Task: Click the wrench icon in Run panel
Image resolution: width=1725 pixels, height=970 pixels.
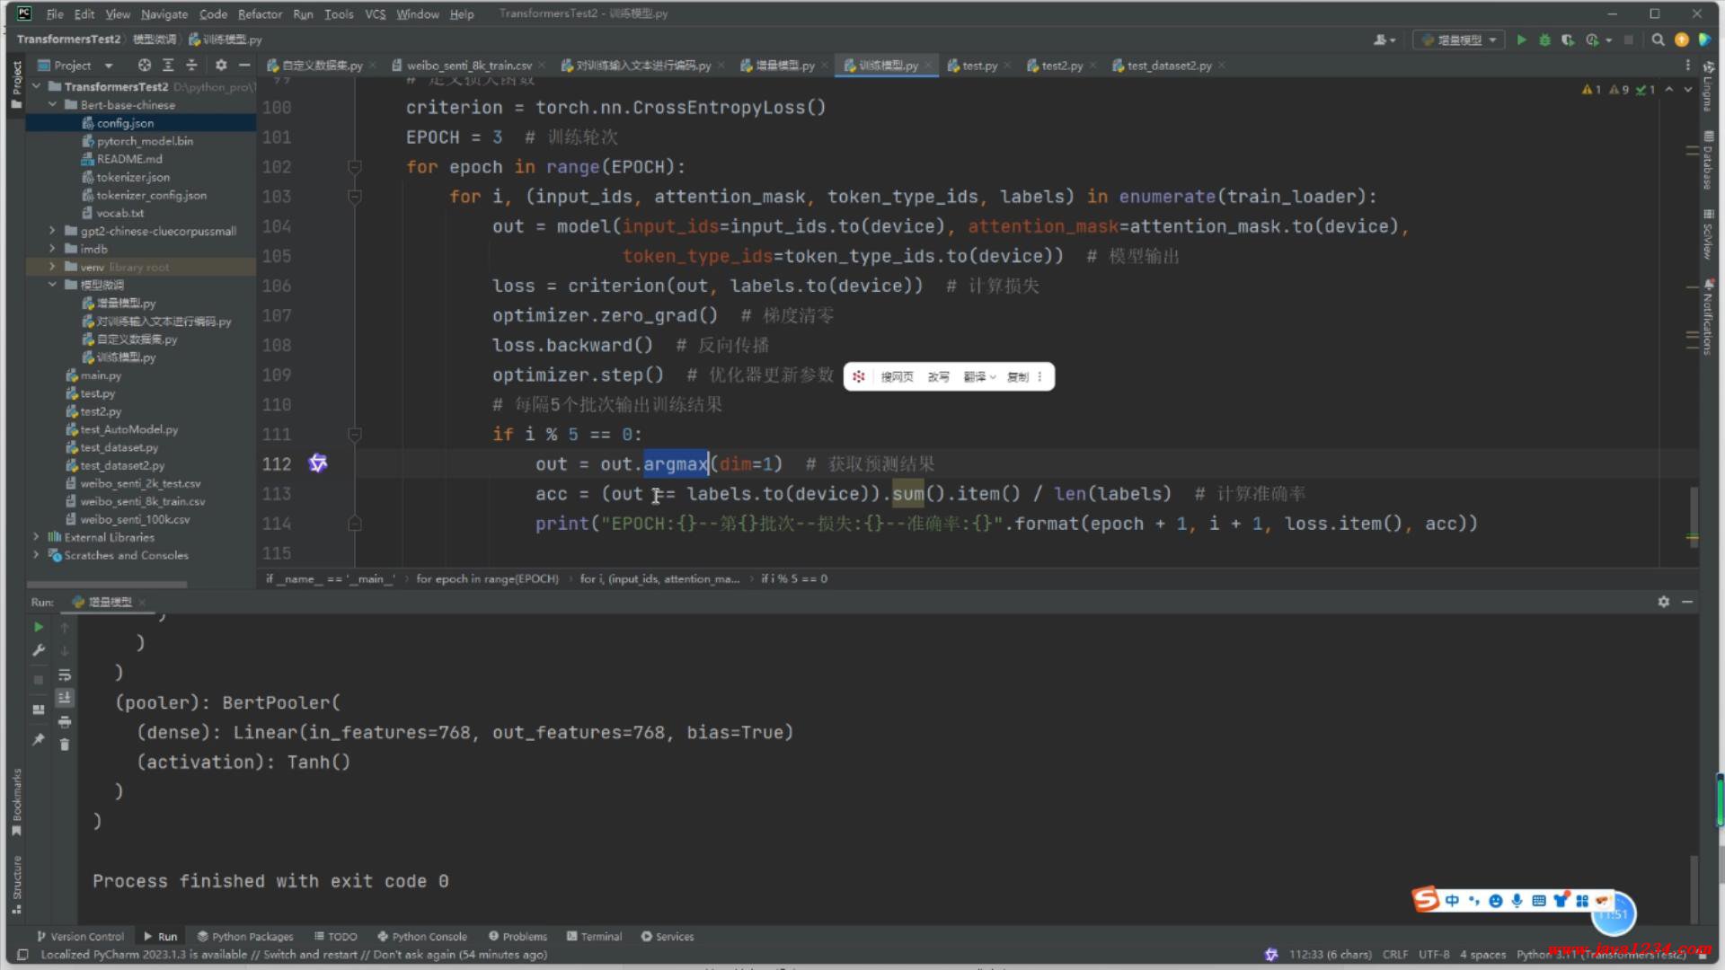Action: click(39, 650)
